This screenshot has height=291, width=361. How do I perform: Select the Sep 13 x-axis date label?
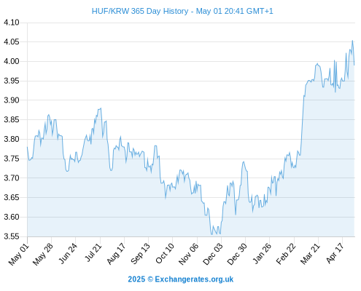tap(140, 254)
